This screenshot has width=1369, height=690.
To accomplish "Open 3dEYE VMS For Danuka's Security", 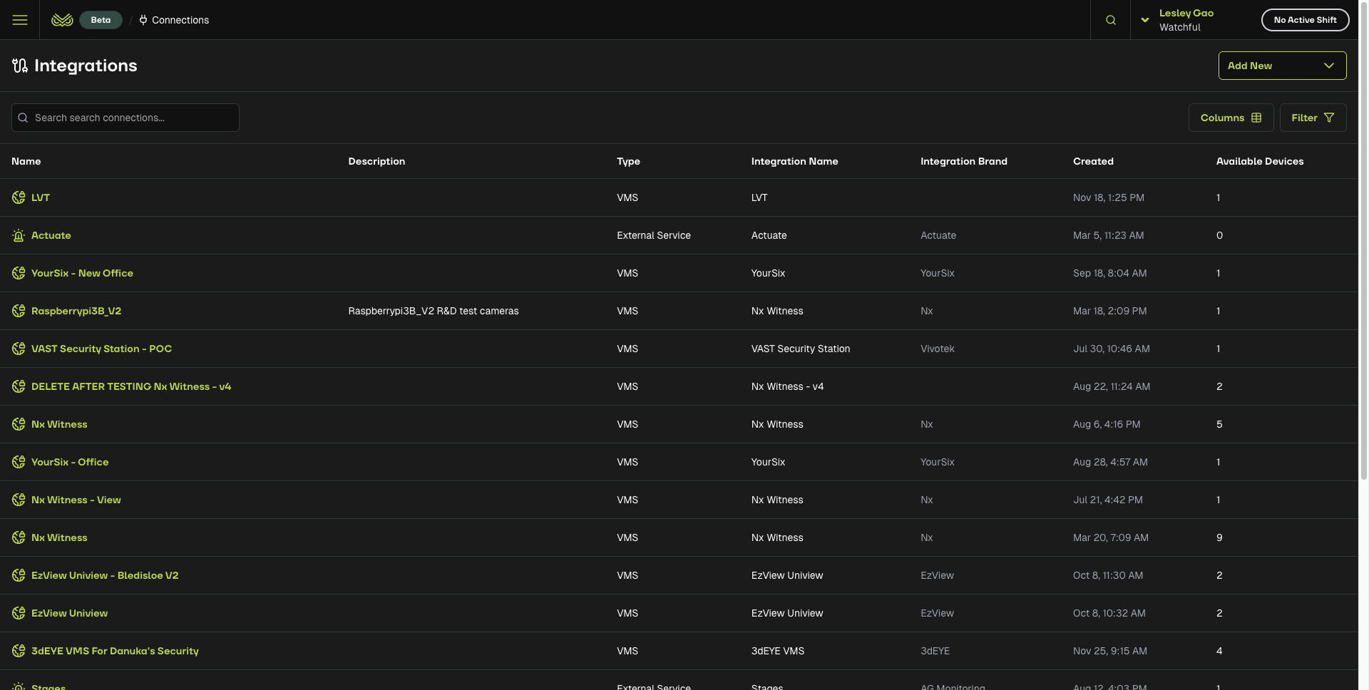I will click(115, 651).
